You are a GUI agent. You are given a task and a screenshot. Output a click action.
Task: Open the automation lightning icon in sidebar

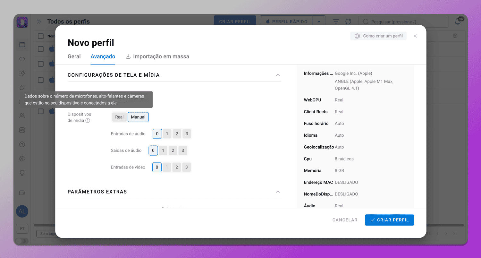[x=22, y=73]
